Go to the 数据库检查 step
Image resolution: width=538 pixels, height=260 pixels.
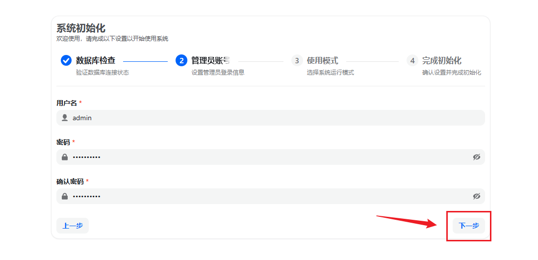pos(96,60)
